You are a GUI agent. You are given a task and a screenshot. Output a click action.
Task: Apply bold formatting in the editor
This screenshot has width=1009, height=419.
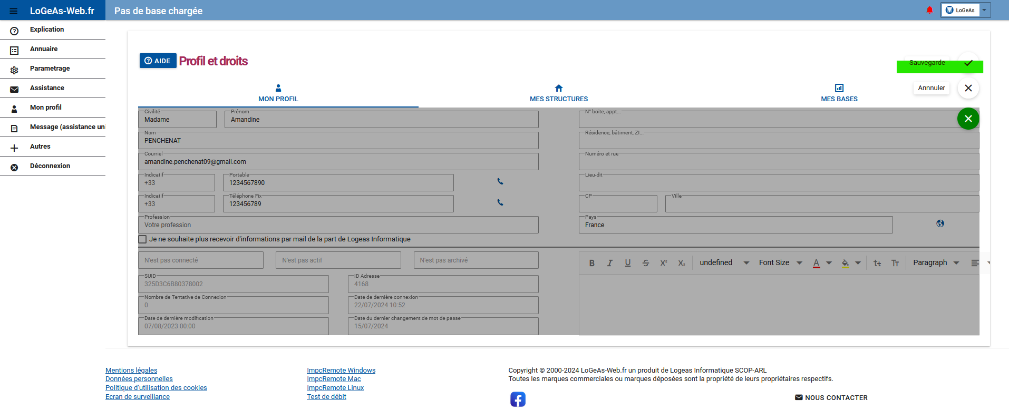591,263
